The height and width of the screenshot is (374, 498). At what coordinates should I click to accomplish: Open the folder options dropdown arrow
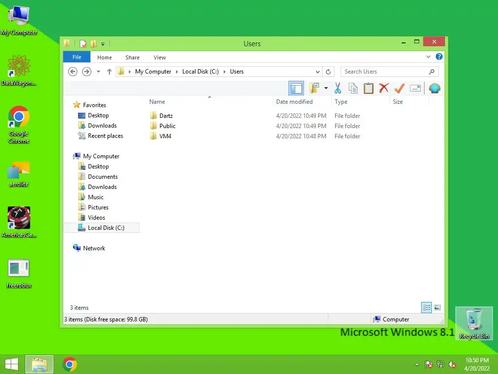click(x=326, y=88)
